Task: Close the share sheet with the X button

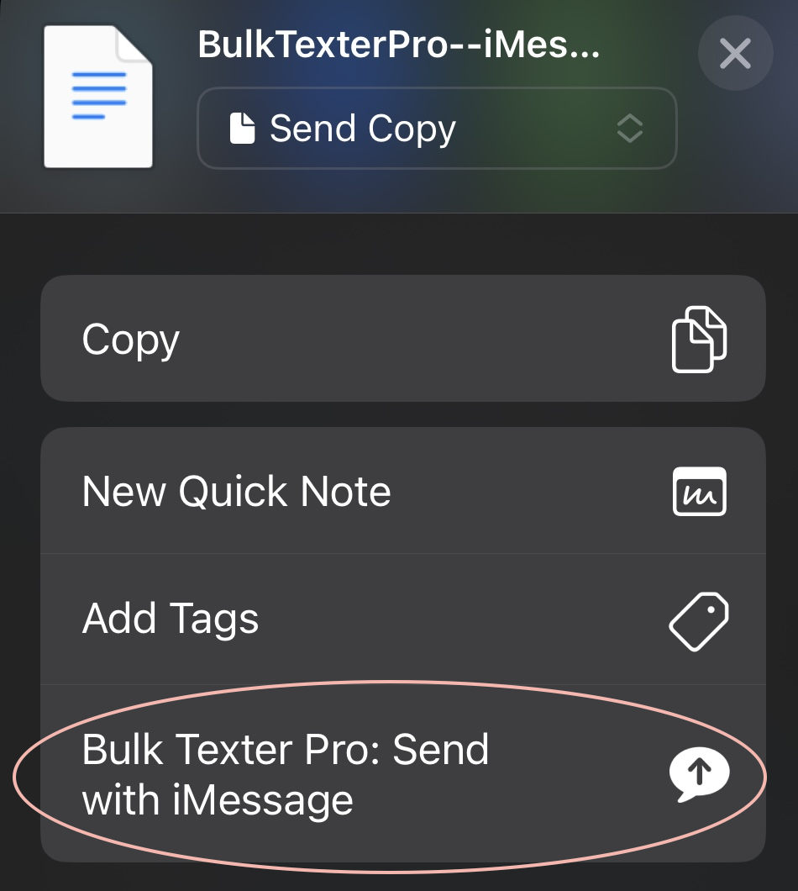Action: click(x=735, y=54)
